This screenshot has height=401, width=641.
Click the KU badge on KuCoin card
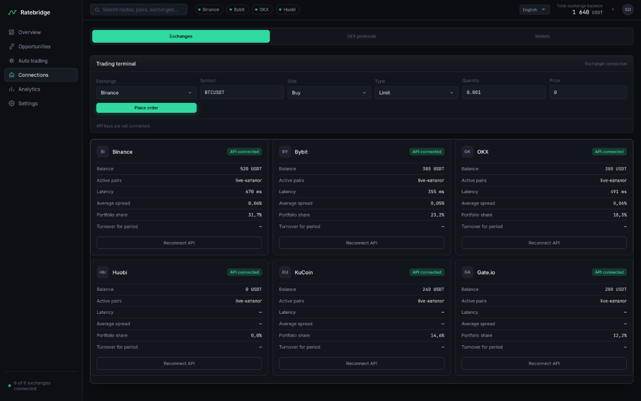[x=285, y=272]
